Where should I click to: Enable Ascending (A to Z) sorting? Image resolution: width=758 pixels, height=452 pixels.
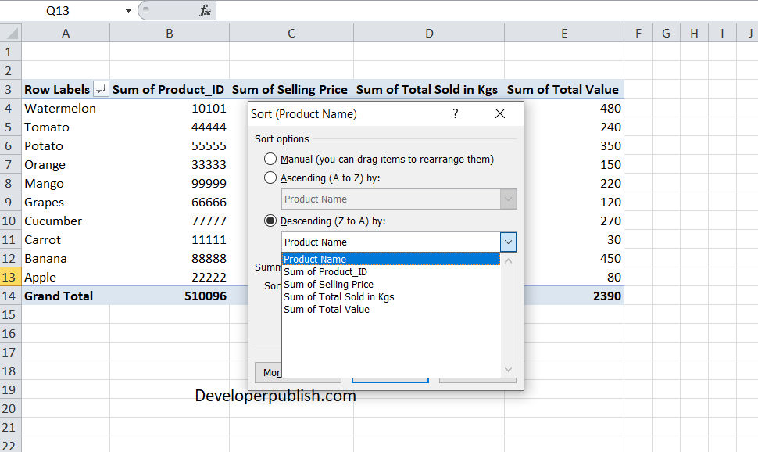pyautogui.click(x=270, y=178)
